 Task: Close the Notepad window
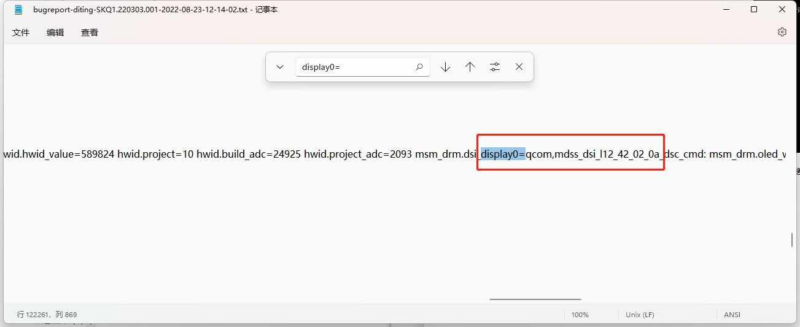coord(783,10)
